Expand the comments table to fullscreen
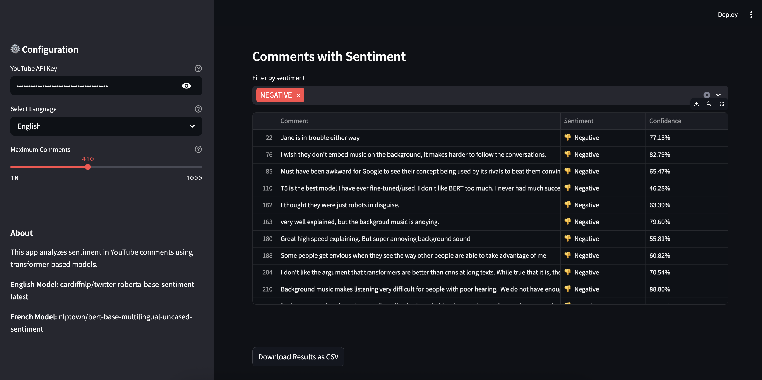 pos(722,104)
